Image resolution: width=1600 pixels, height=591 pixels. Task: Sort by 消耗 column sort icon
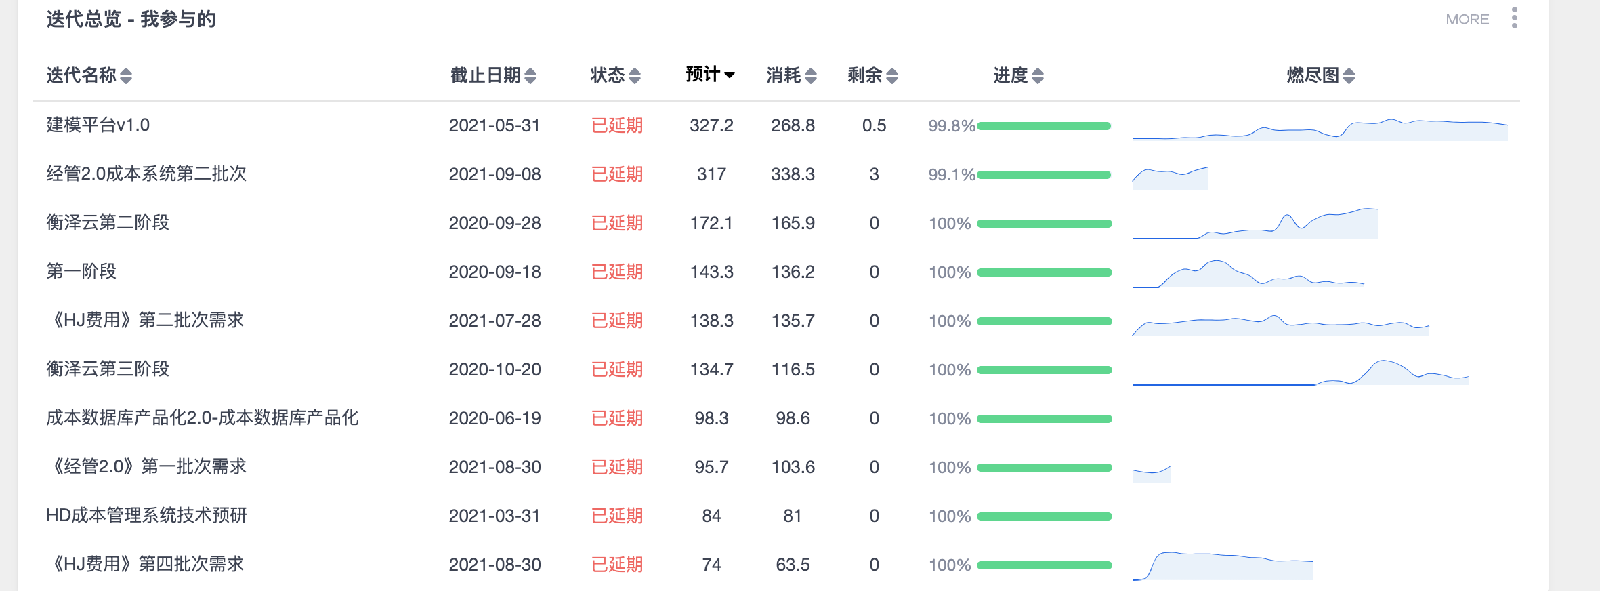tap(811, 76)
